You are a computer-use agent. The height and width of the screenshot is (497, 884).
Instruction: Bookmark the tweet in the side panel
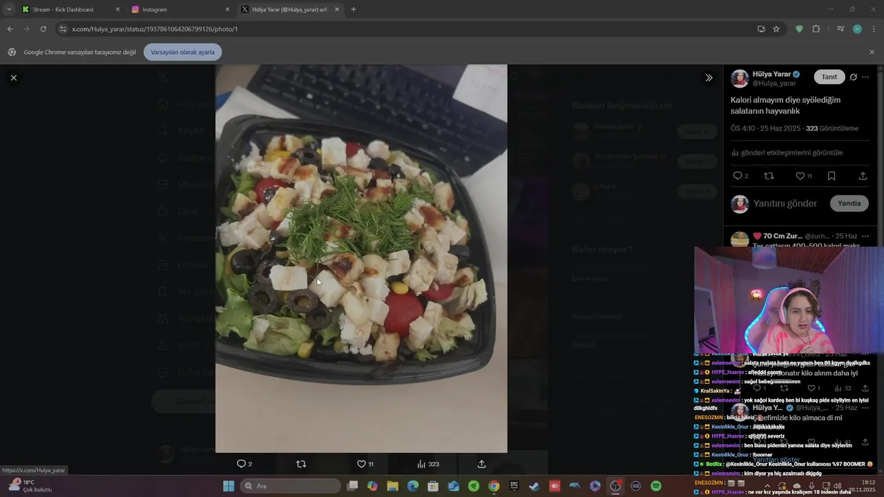click(x=832, y=176)
